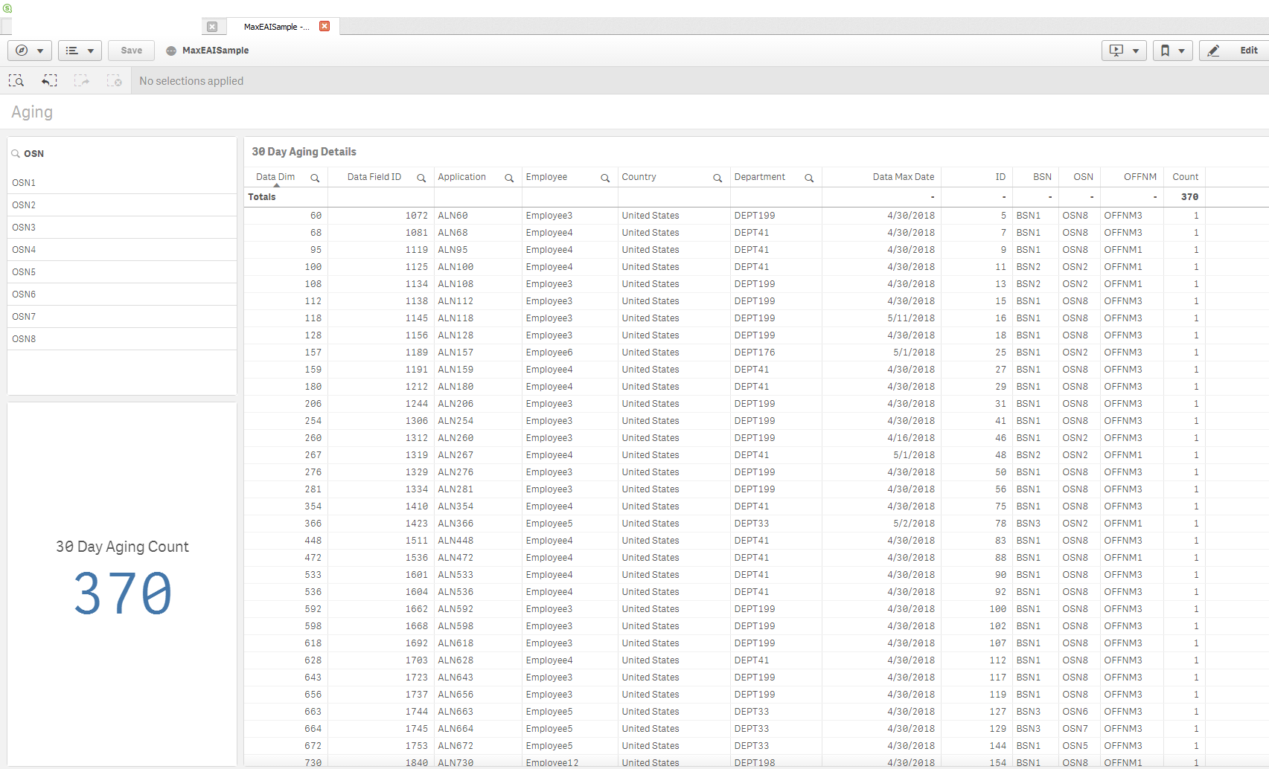Sort by OFFNM column header
The width and height of the screenshot is (1269, 769).
click(1139, 177)
